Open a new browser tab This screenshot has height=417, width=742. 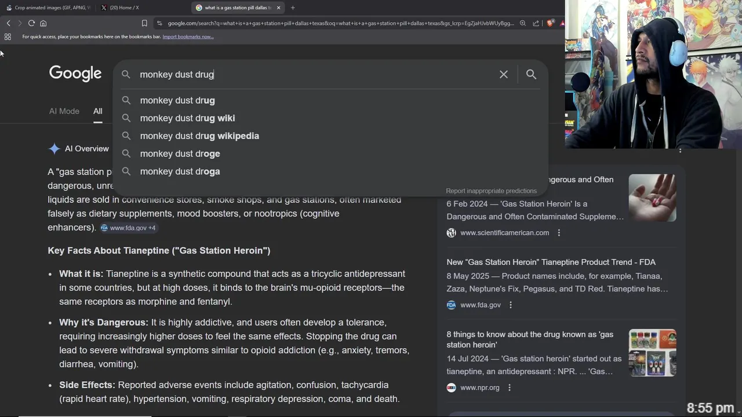[x=293, y=8]
